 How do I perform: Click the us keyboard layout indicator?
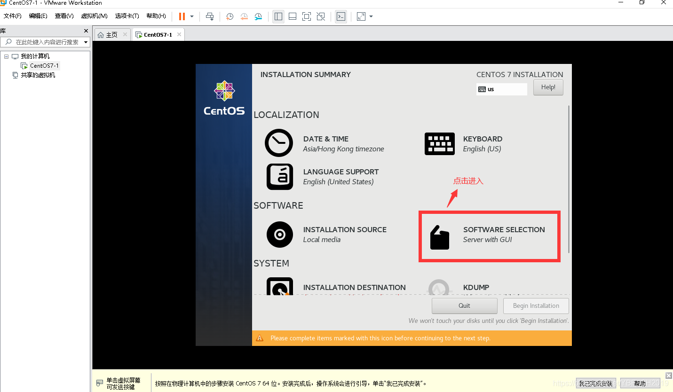[x=502, y=89]
